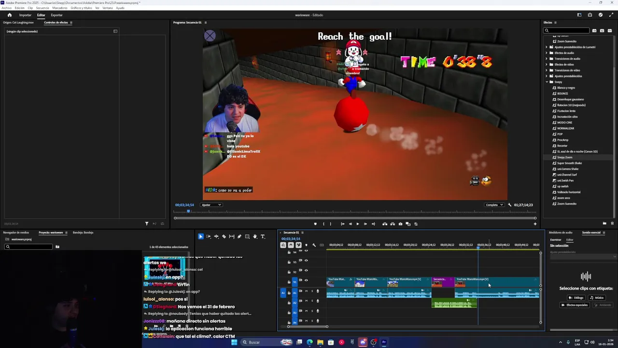Expand Ajustes preestablecidos de Lumetri folder

[x=547, y=47]
